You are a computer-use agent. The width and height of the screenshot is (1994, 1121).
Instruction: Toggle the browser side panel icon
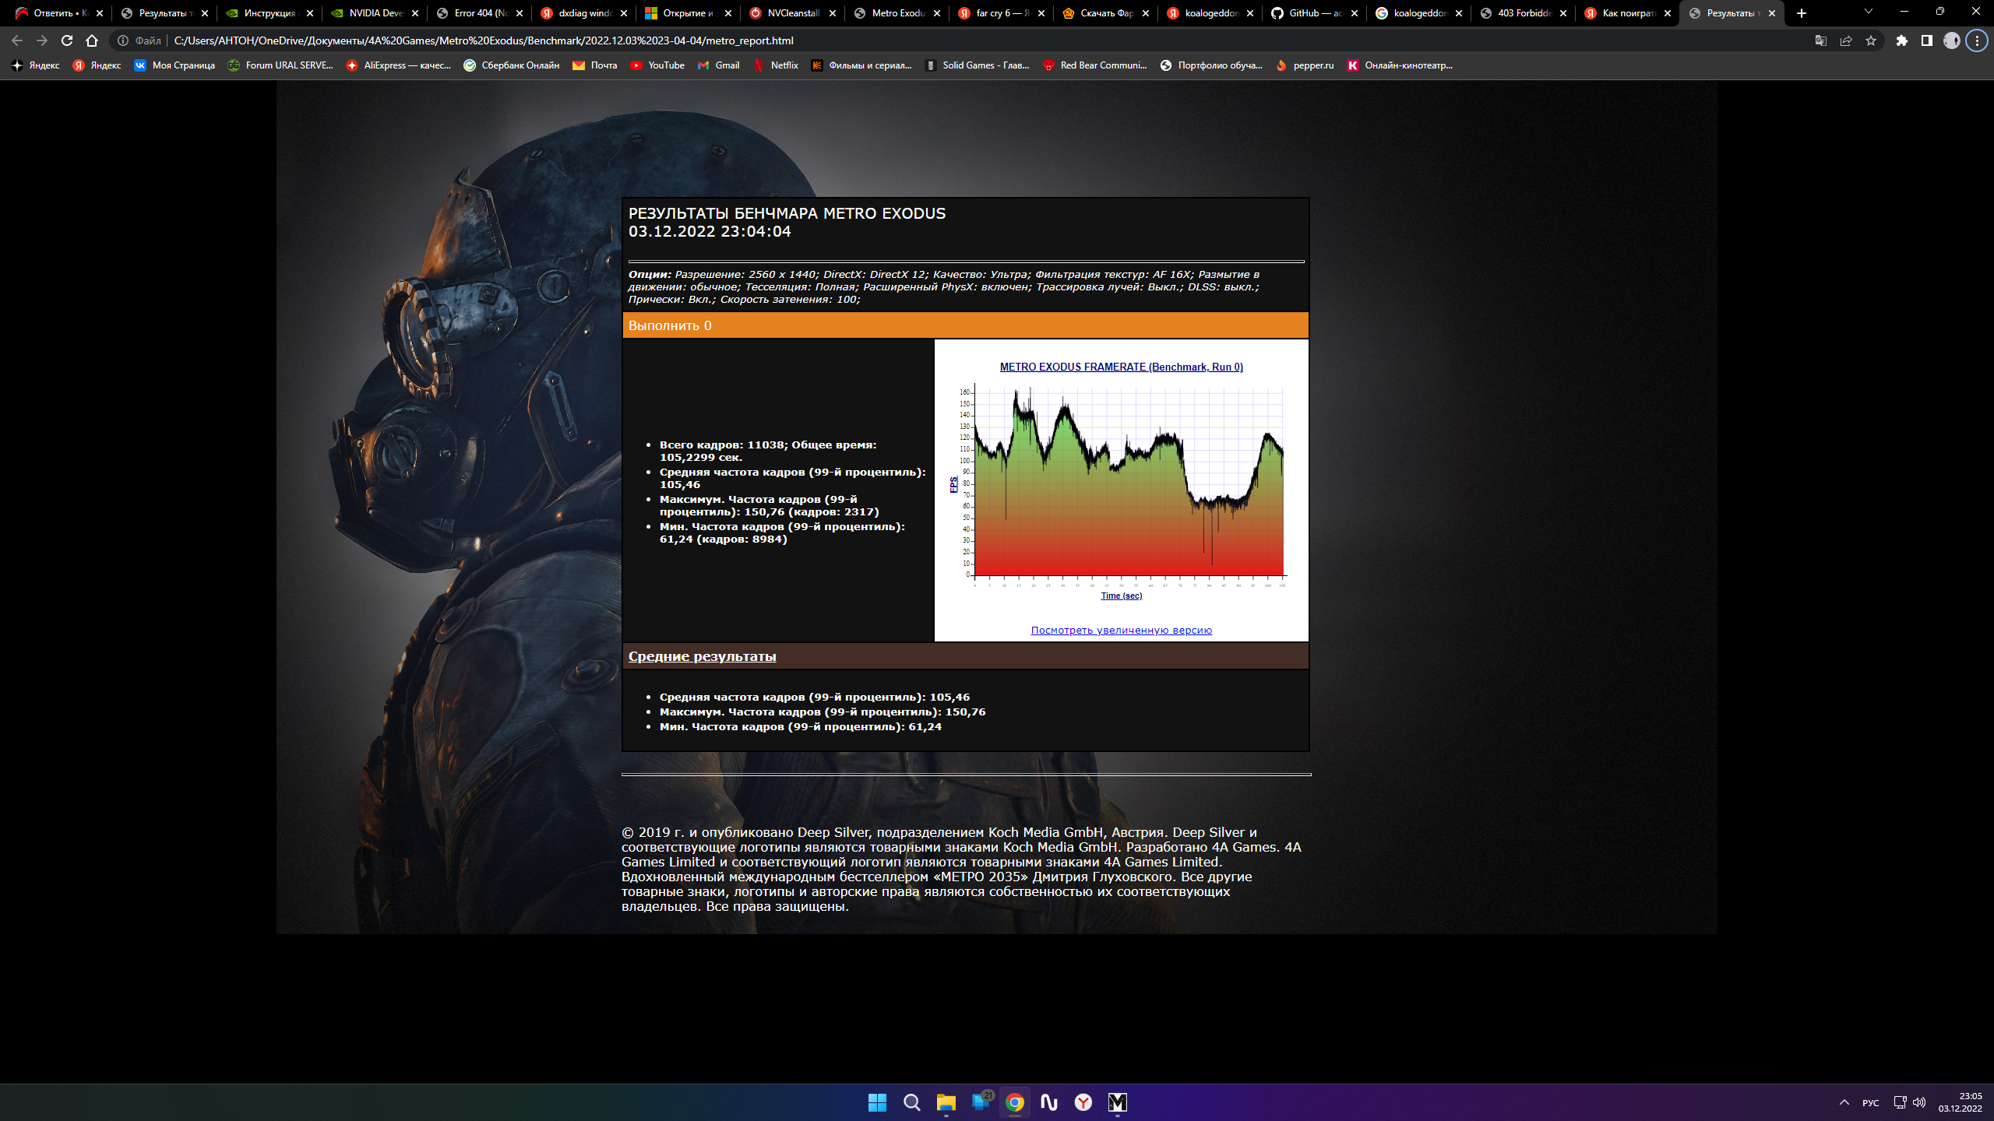coord(1927,40)
